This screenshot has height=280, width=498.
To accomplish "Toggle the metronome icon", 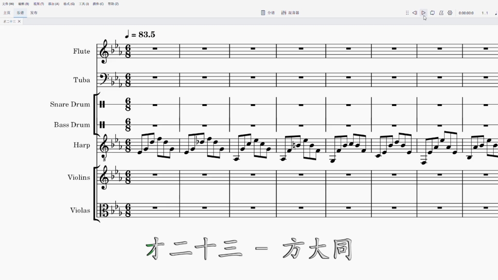I will tap(441, 13).
